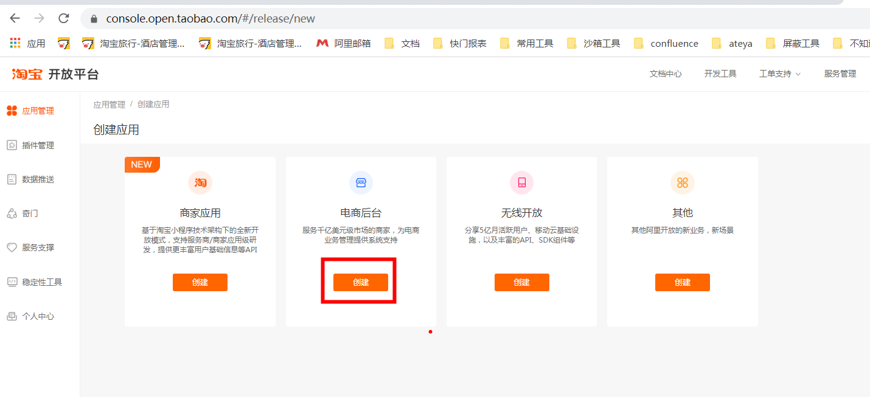Click the 创建 button under 其他
Screen dimensions: 870x397
(x=683, y=282)
